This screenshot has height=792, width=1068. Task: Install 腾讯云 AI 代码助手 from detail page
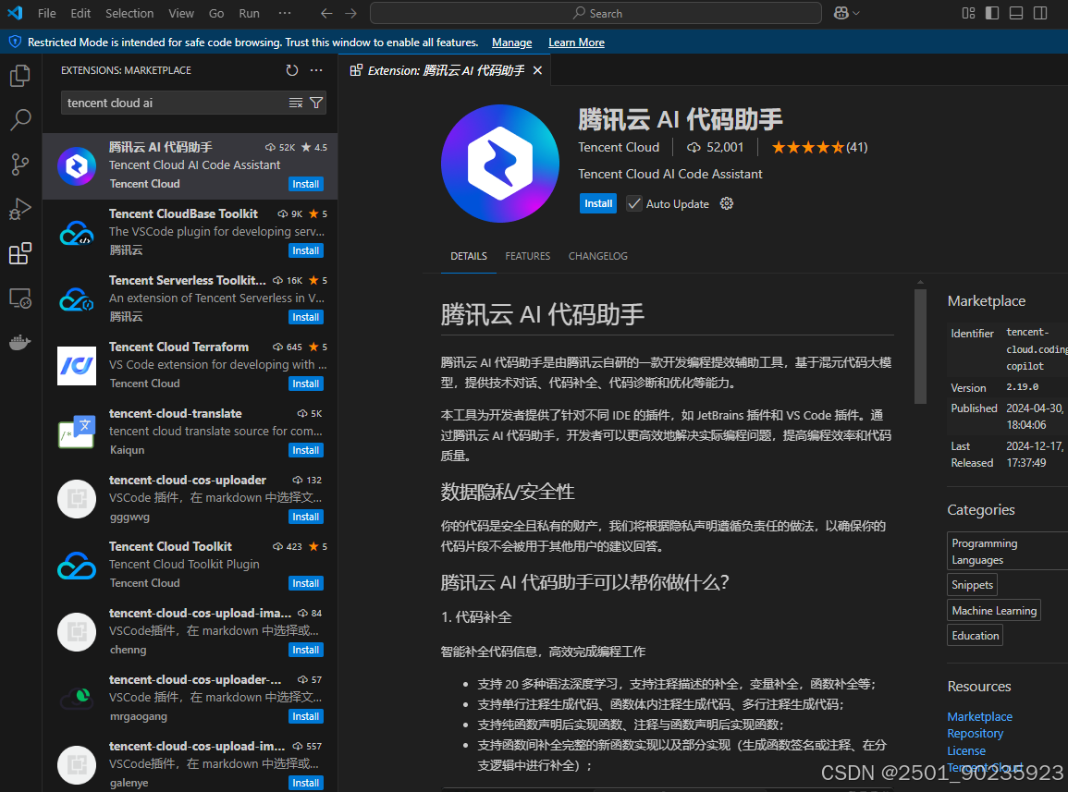point(598,203)
